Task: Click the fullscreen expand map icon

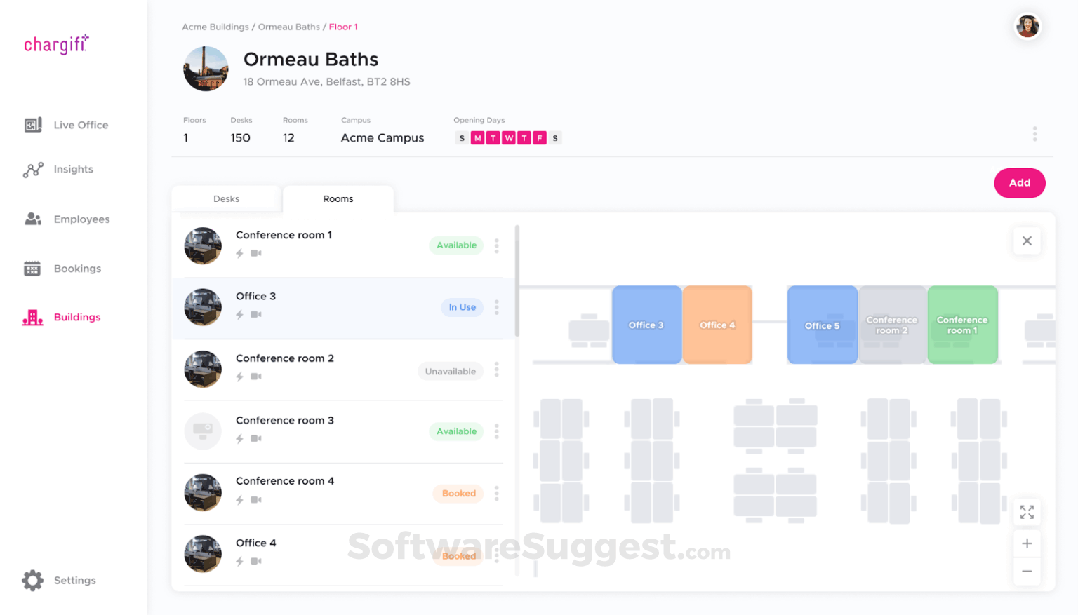Action: click(1027, 512)
